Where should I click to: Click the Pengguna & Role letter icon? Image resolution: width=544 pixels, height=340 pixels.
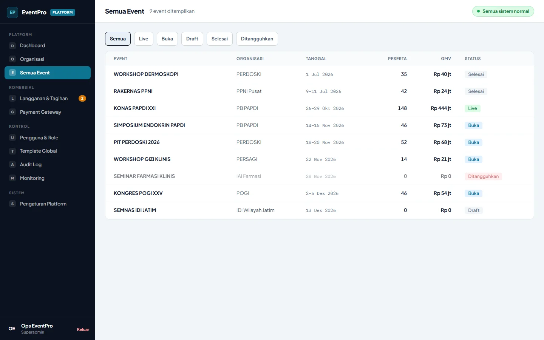12,138
